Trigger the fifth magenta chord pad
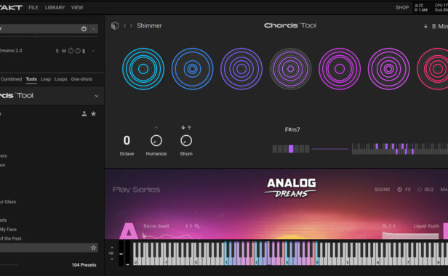This screenshot has height=276, width=448. point(340,69)
